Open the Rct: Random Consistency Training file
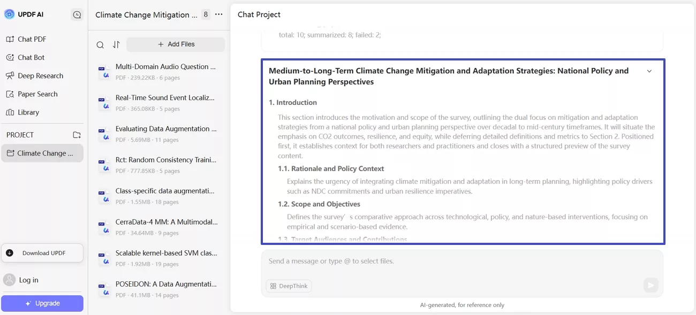The image size is (696, 315). point(159,165)
